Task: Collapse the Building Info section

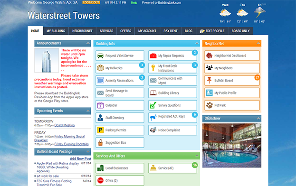Action: pos(197,43)
